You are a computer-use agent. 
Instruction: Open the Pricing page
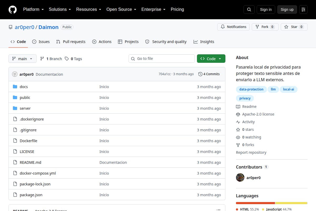click(177, 9)
